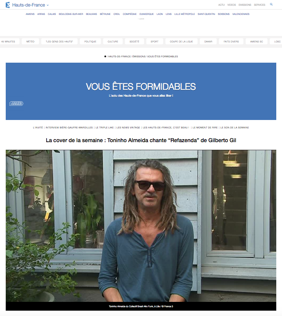Select Valenciennes city link
The image size is (282, 316).
coord(241,14)
